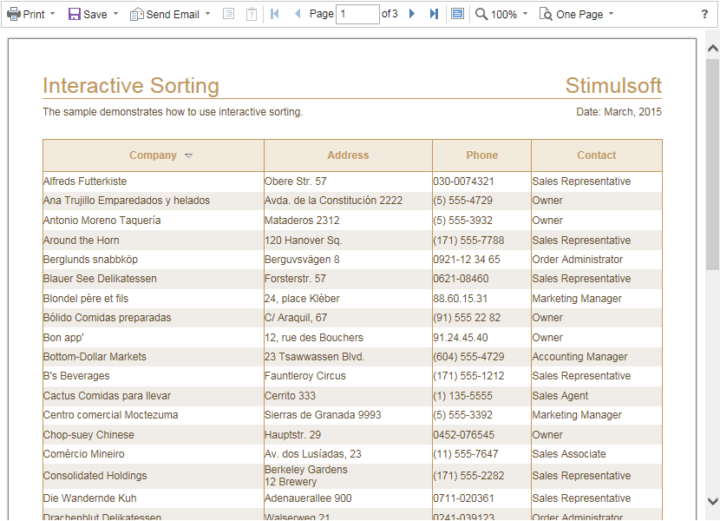Select the Bon app' cell

pyautogui.click(x=154, y=338)
